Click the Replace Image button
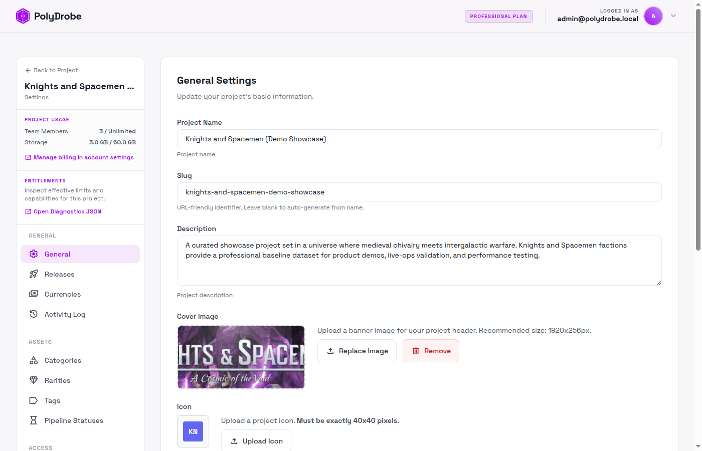Viewport: 702px width, 451px height. tap(357, 351)
